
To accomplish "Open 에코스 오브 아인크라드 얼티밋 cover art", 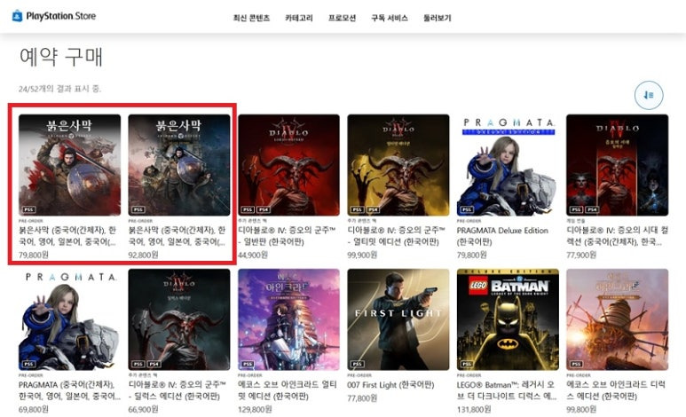I will [x=288, y=319].
